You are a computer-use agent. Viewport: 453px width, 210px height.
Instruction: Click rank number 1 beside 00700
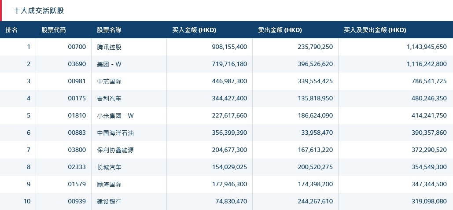(29, 47)
